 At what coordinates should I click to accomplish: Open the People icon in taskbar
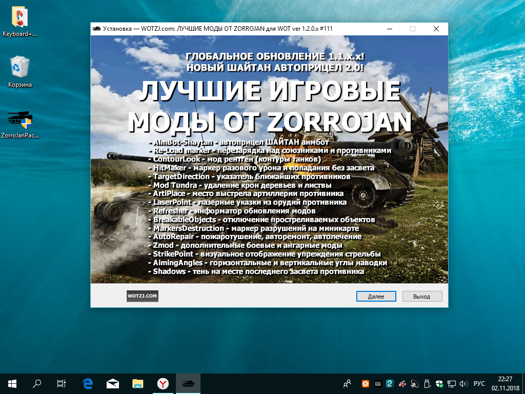point(347,384)
